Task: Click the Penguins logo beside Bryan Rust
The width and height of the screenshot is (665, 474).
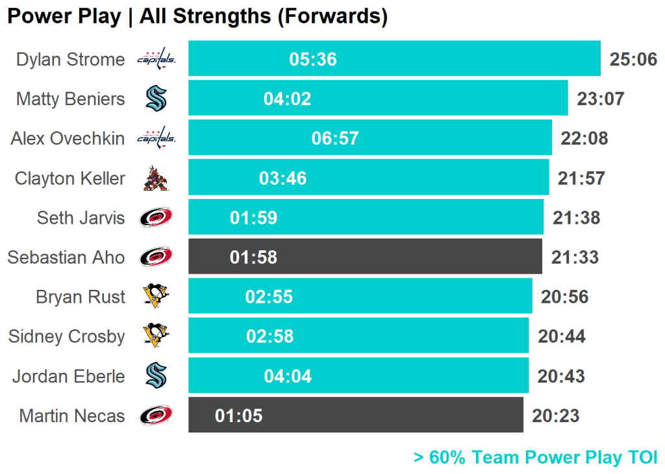Action: [x=156, y=296]
